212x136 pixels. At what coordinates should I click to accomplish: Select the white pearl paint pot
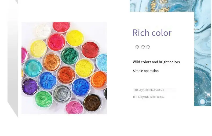[x=43, y=31]
